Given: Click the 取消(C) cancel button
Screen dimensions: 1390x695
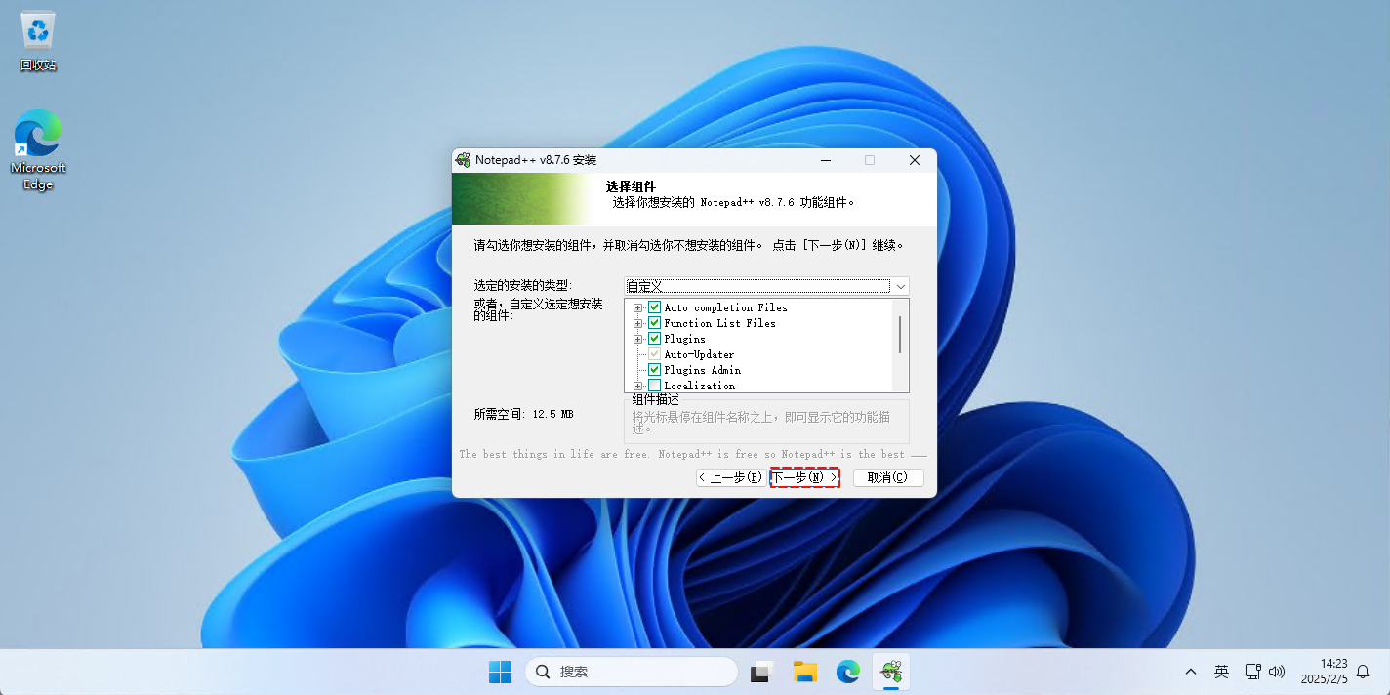Looking at the screenshot, I should (887, 477).
